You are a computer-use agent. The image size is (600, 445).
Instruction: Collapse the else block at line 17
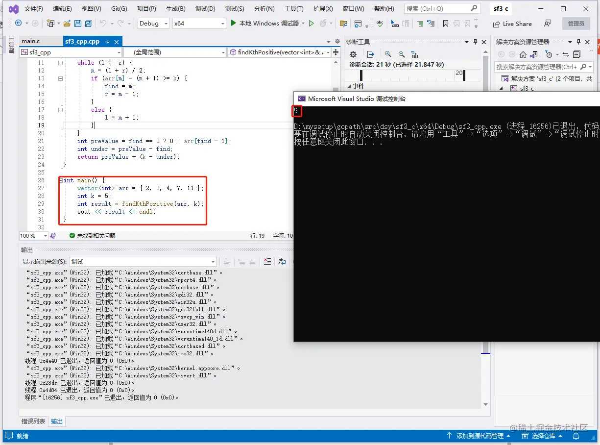tap(61, 110)
